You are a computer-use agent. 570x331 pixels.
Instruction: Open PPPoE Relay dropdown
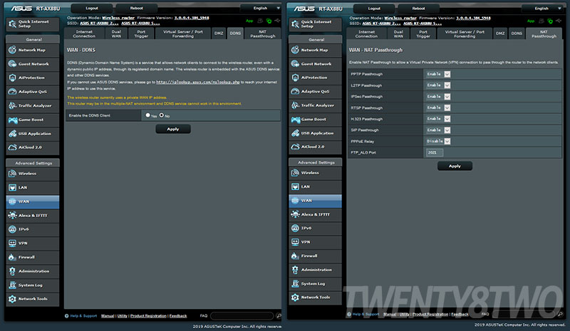point(438,142)
